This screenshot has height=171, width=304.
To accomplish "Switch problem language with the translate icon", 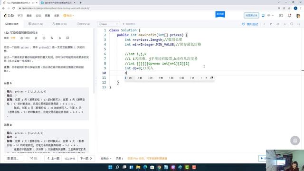I will point(52,38).
